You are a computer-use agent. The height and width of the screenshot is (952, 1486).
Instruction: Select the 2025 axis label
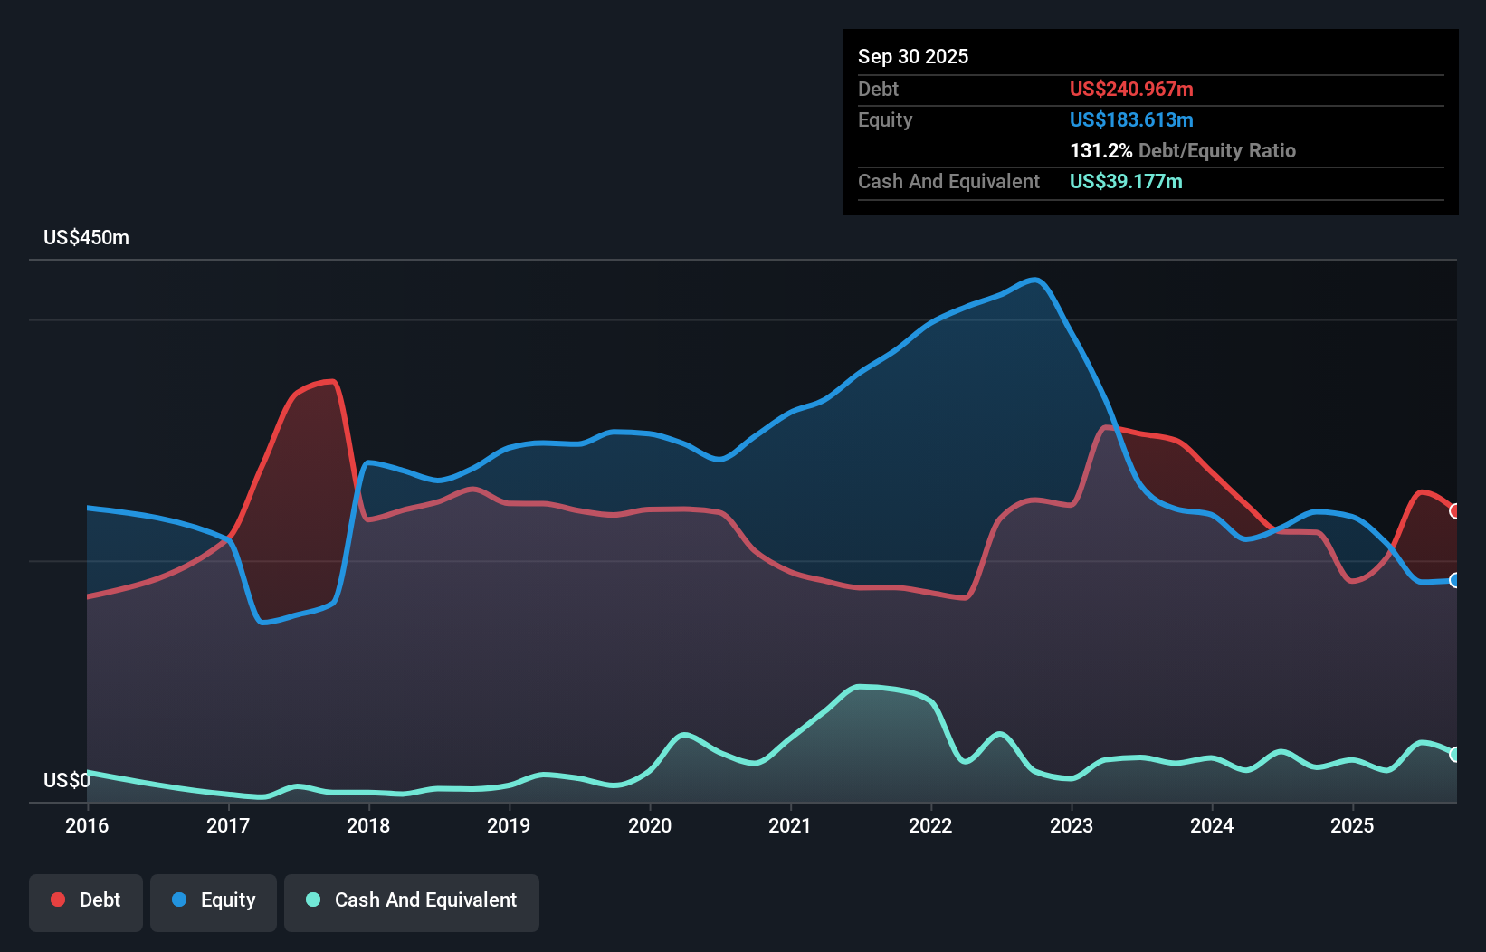(1353, 825)
